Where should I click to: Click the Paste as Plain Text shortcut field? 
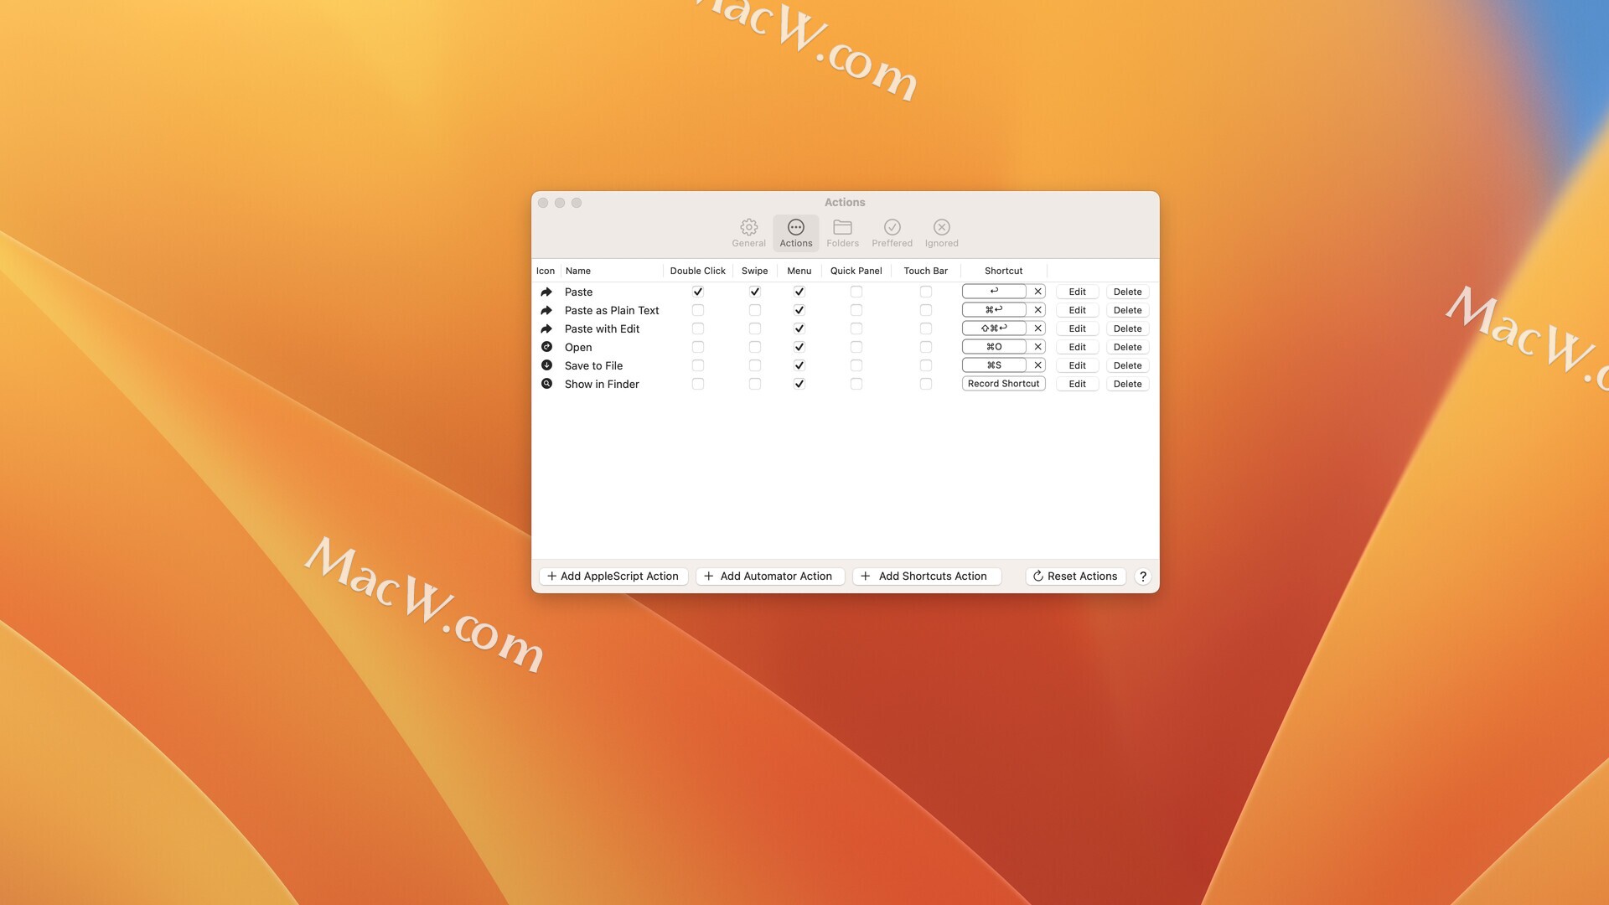tap(994, 310)
